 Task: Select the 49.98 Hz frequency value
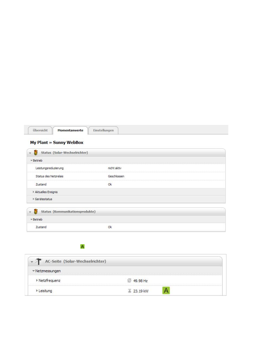(140, 281)
